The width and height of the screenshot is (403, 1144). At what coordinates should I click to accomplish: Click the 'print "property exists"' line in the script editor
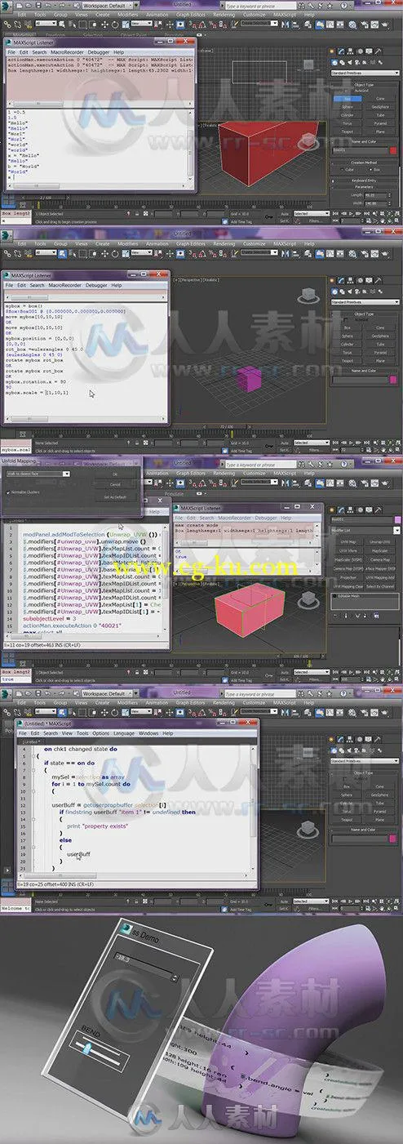click(96, 827)
